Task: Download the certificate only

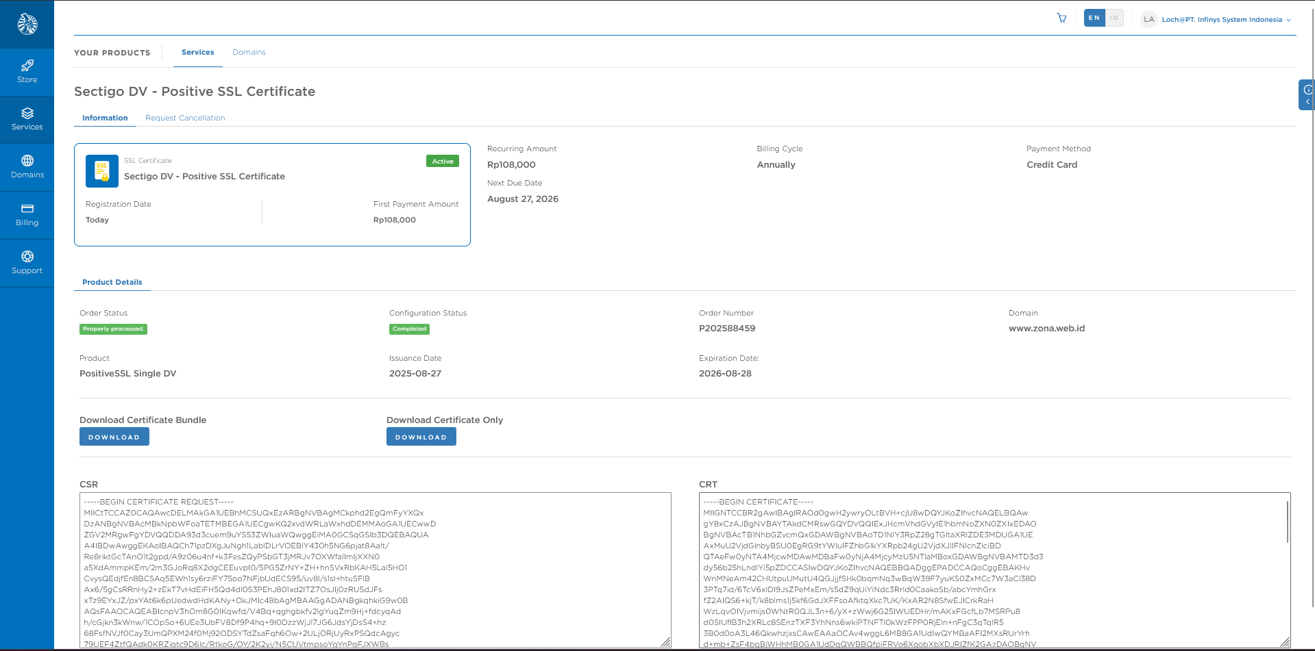Action: click(x=421, y=436)
